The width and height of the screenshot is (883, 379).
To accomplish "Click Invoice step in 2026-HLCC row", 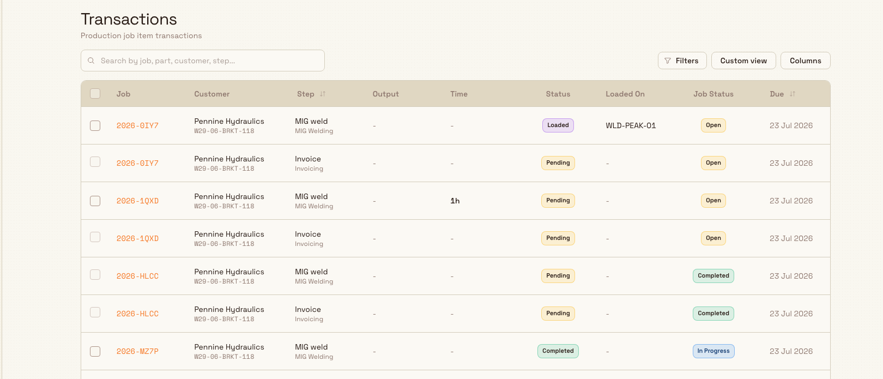I will [x=308, y=309].
